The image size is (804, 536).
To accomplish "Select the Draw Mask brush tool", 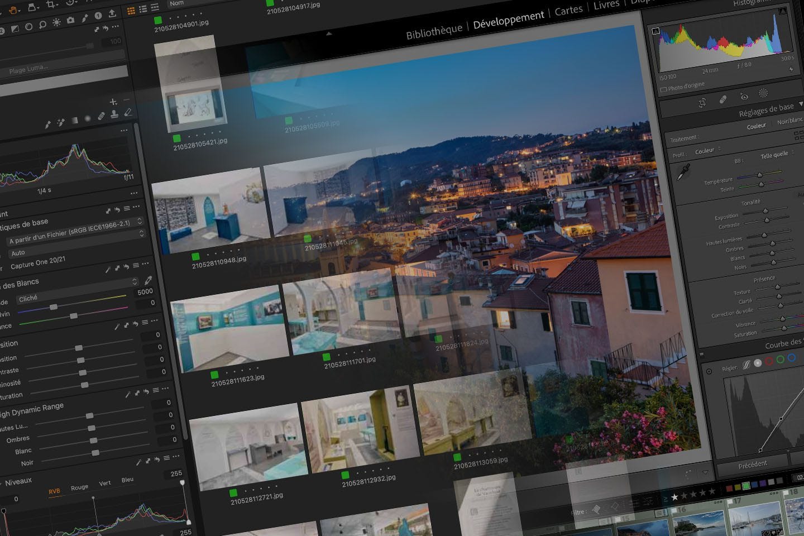I will click(49, 123).
